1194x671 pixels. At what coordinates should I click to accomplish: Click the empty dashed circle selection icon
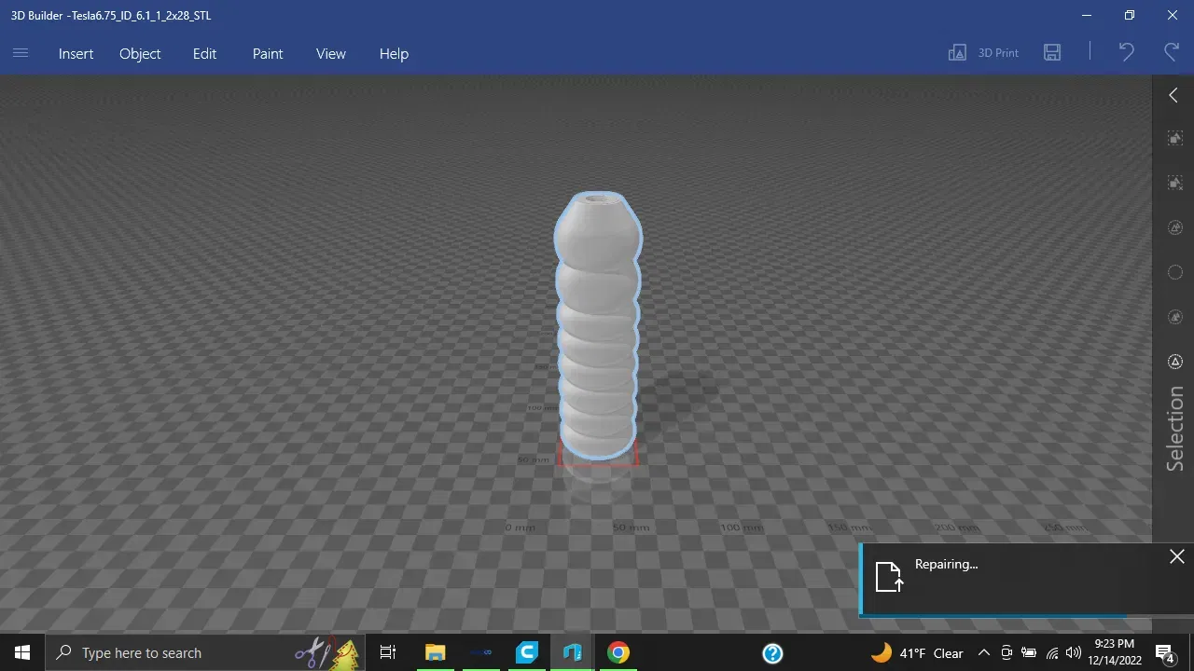click(1175, 272)
